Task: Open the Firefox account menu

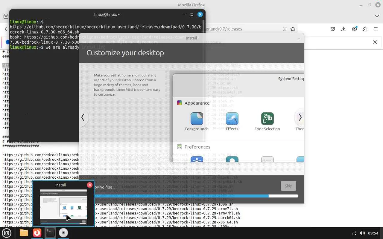Action: point(355,29)
